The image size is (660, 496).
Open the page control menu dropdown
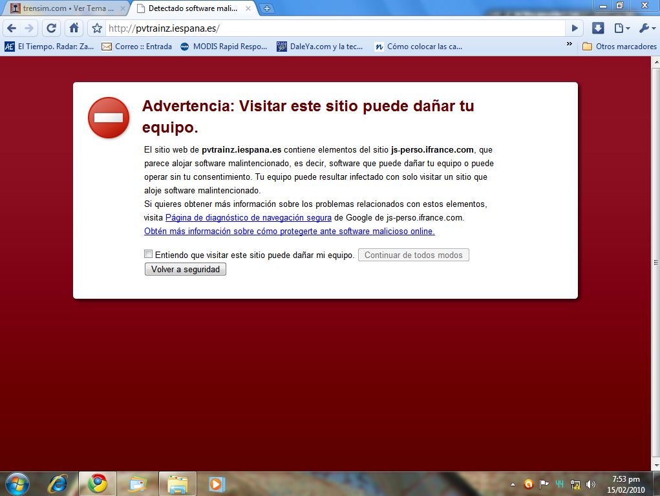click(621, 28)
